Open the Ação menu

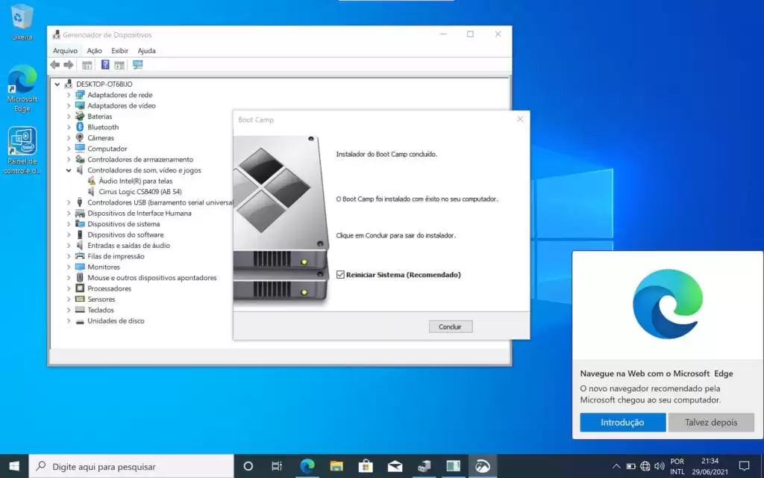(x=95, y=51)
